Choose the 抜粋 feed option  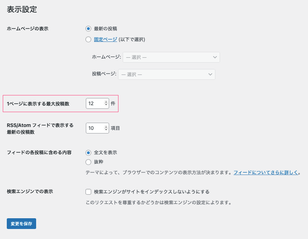[x=88, y=162]
